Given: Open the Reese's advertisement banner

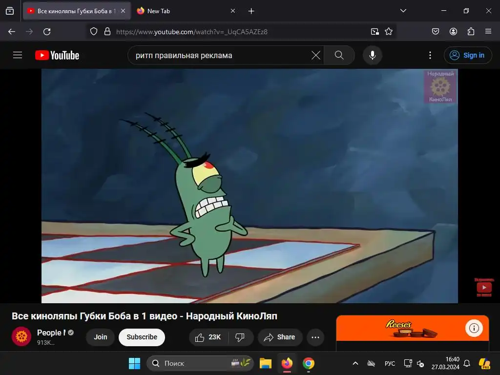Looking at the screenshot, I should pos(412,329).
